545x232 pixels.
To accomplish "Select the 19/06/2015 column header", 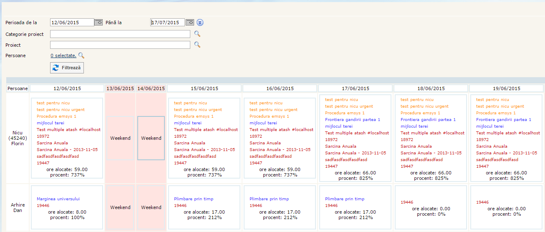I will point(507,88).
